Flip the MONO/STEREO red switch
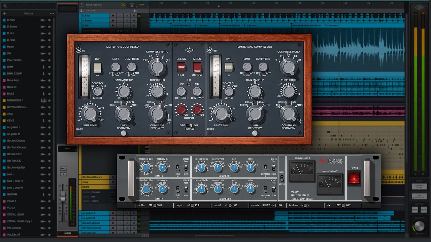431x242 pixels. point(197,67)
